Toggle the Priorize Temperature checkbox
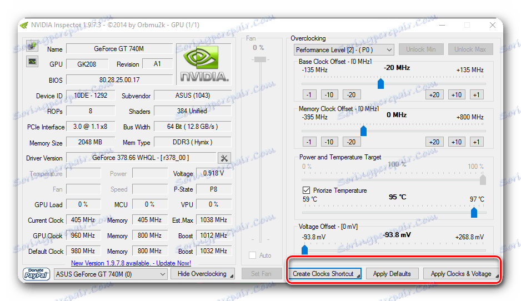The width and height of the screenshot is (521, 301). (306, 190)
